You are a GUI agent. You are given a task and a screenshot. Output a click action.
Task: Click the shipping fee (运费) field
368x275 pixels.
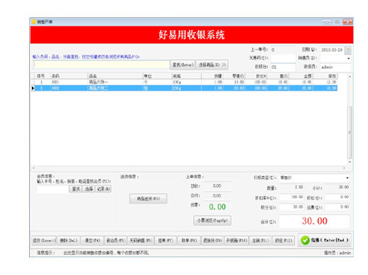point(337,207)
